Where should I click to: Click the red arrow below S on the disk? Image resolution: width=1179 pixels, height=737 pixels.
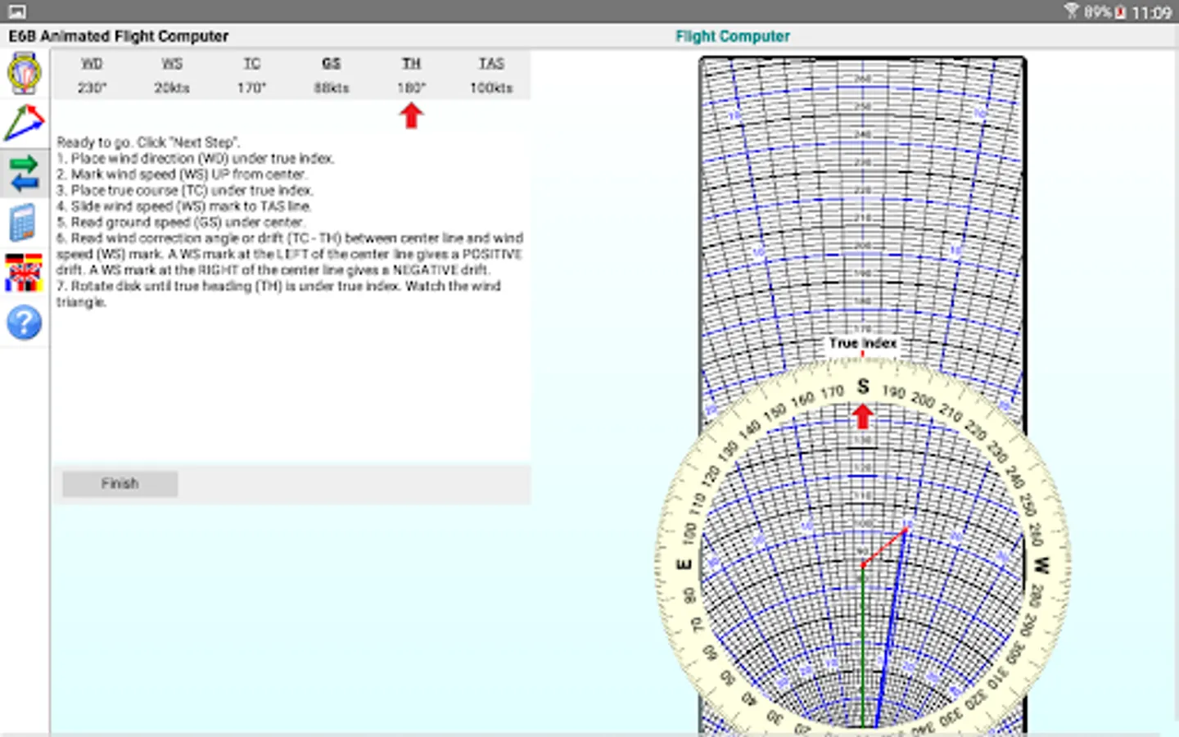(x=862, y=416)
